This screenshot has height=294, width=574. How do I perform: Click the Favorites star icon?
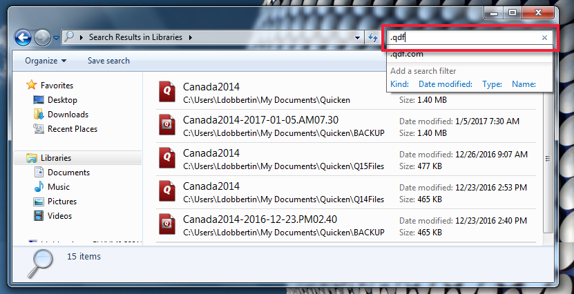pyautogui.click(x=30, y=86)
